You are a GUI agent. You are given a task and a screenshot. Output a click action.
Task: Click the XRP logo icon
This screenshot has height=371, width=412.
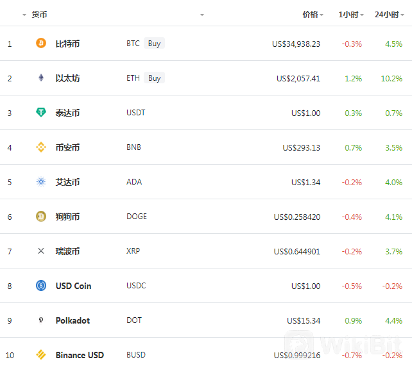point(41,251)
